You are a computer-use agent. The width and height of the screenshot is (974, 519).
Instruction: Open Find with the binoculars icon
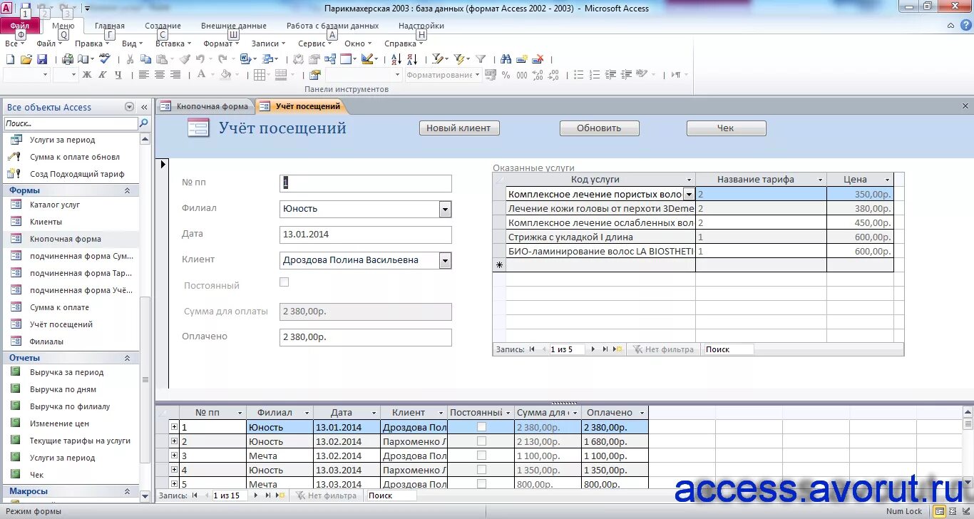point(506,59)
